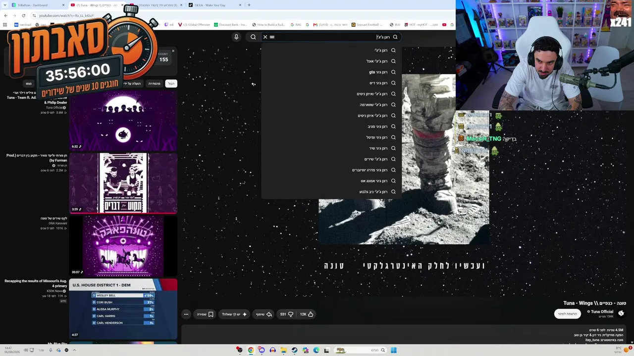This screenshot has width=634, height=356.
Task: Select the suggestion 'רון ג'ינ'י שווארמה'
Action: point(331,105)
